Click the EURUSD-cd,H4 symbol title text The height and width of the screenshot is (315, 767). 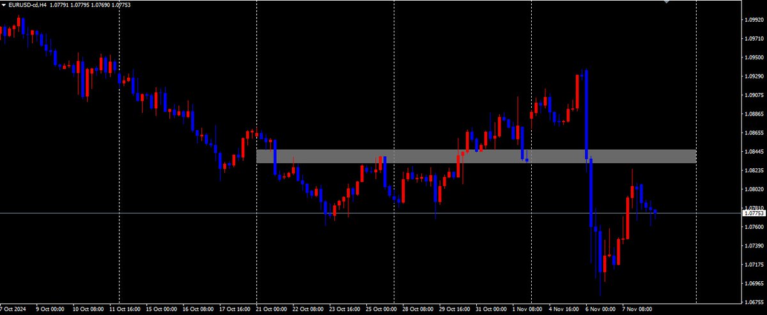click(x=27, y=6)
